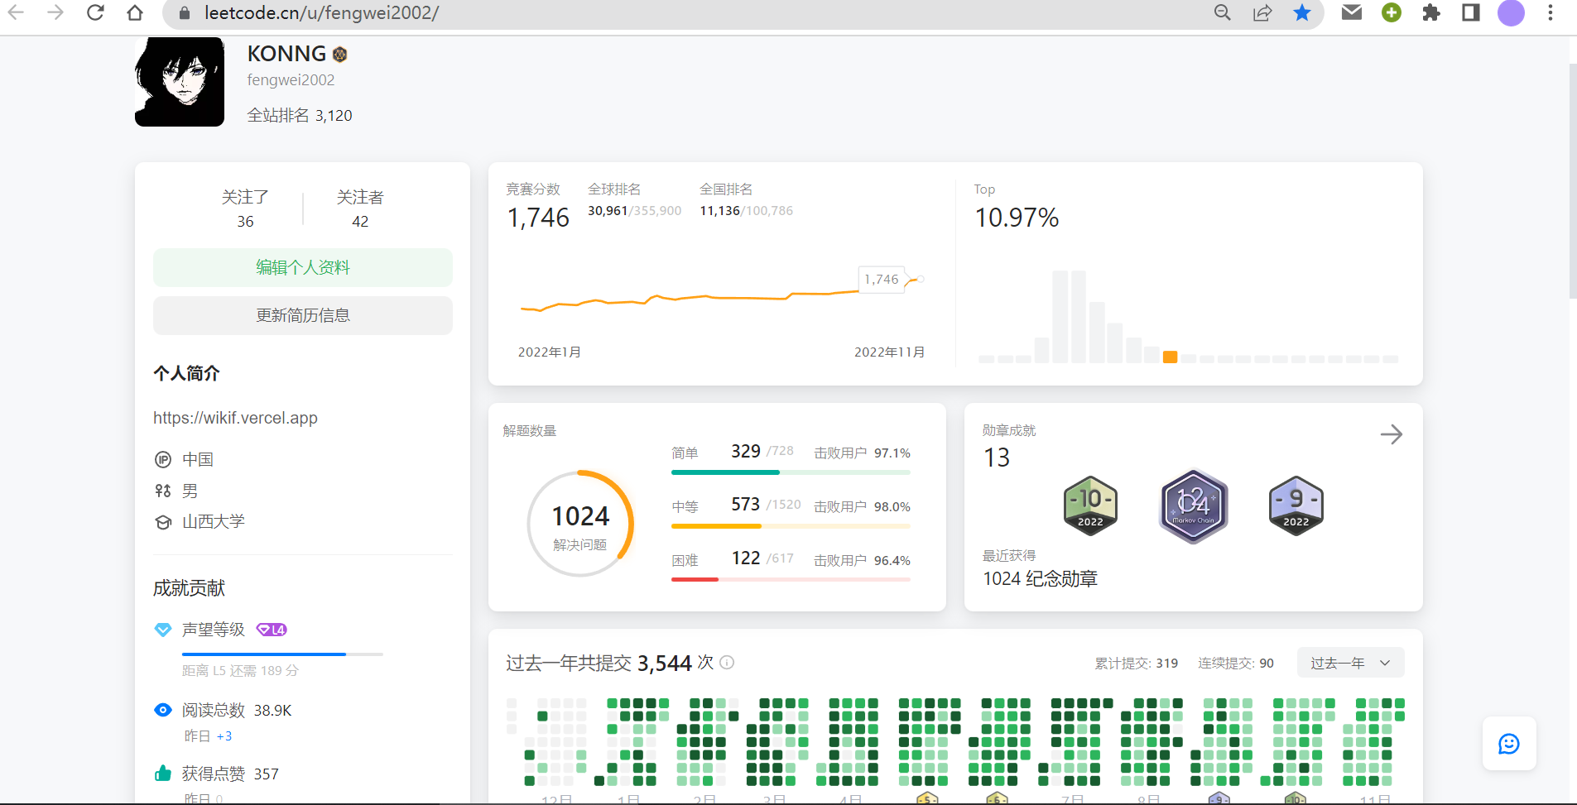Open the Chrome three-dot menu
The width and height of the screenshot is (1577, 805).
point(1551,12)
